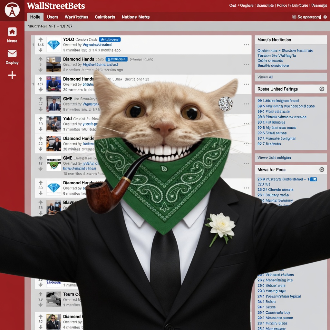This screenshot has height=330, width=330.
Task: Click the blue badge on the YOLO post
Action: 110,40
